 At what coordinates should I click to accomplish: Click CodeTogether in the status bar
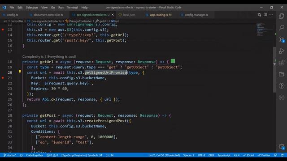[35, 155]
